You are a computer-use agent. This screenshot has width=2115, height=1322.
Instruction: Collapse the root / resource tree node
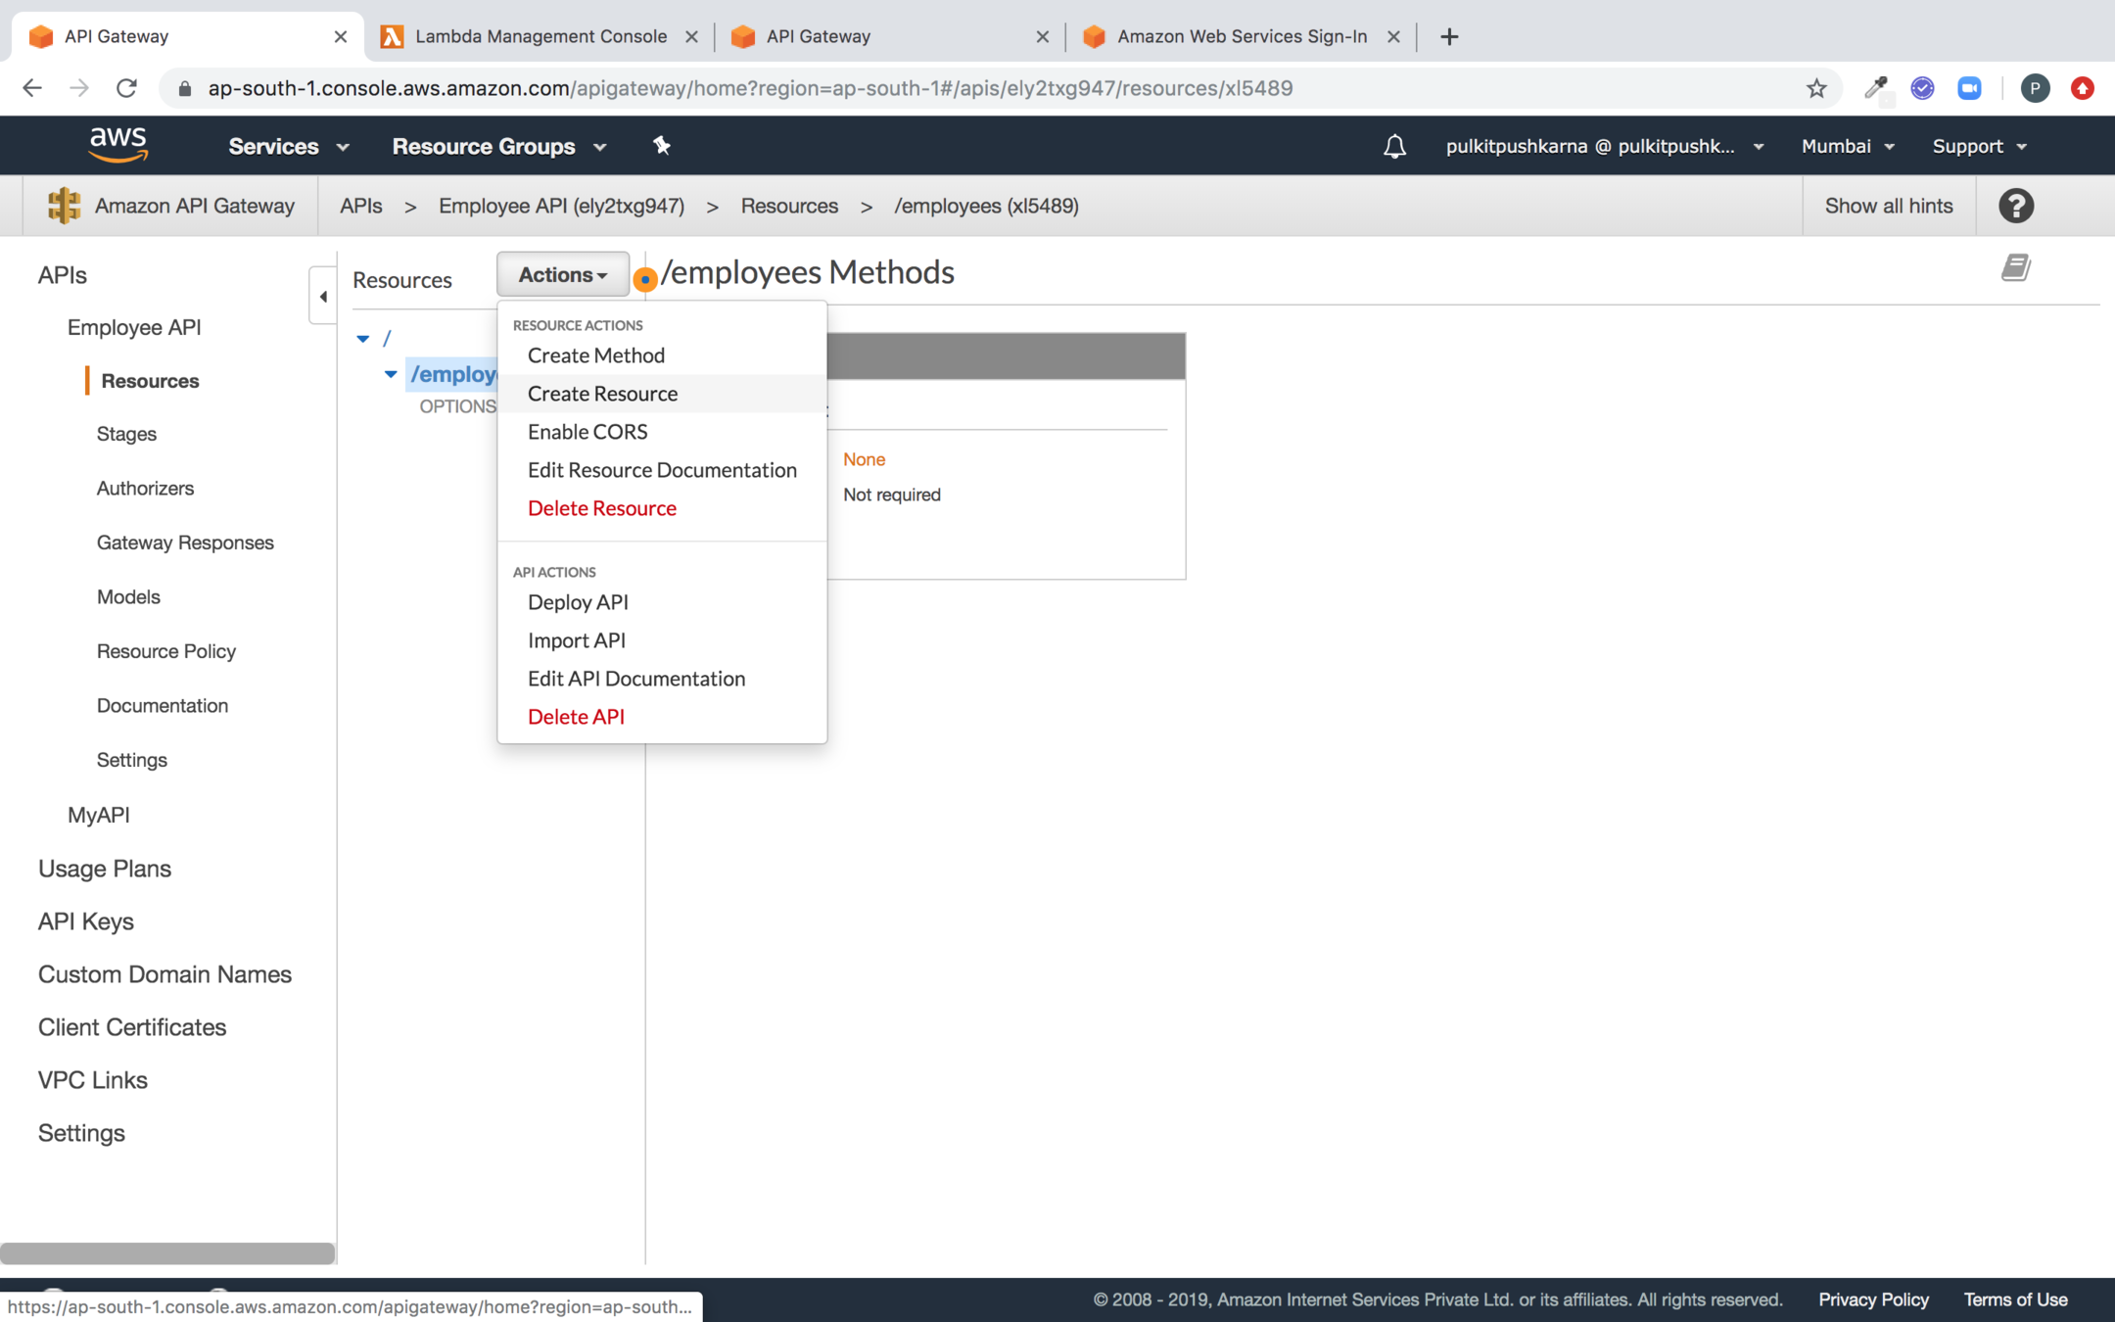(363, 339)
